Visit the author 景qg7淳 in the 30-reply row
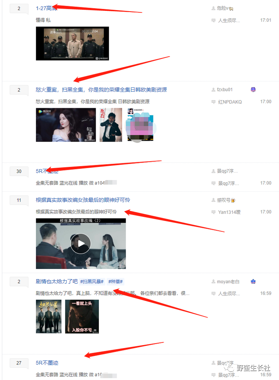 pos(227,171)
